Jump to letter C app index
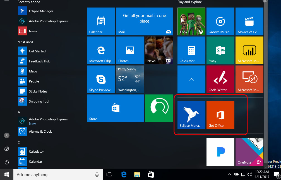Viewport: 281px width, 180px height. [x=19, y=142]
